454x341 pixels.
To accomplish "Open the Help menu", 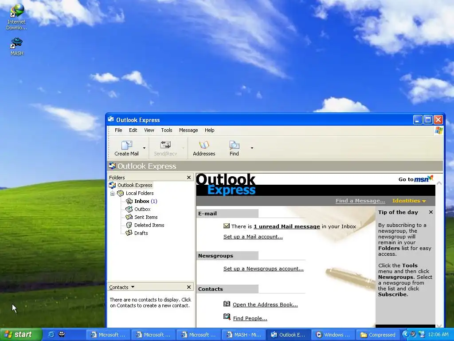I will pos(209,130).
